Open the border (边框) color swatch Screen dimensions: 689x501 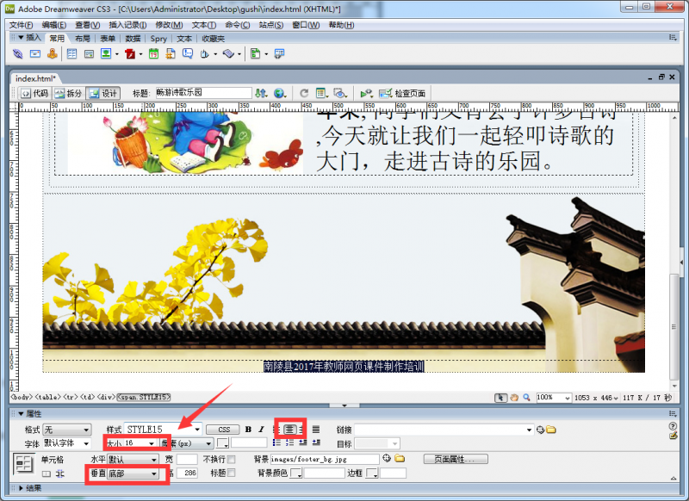(x=372, y=473)
